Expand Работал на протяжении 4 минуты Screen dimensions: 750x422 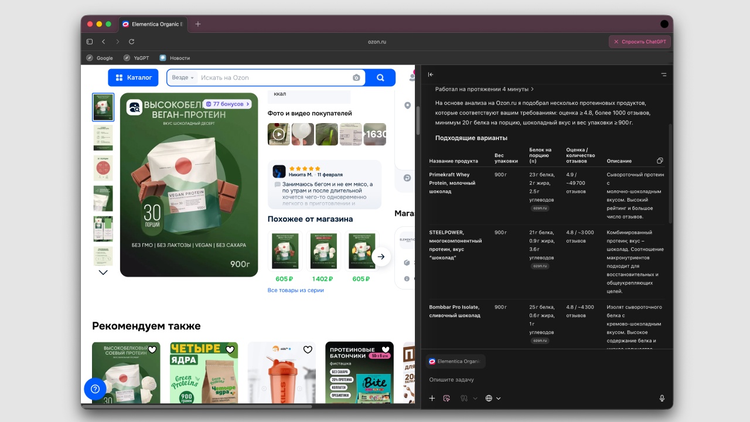click(485, 89)
